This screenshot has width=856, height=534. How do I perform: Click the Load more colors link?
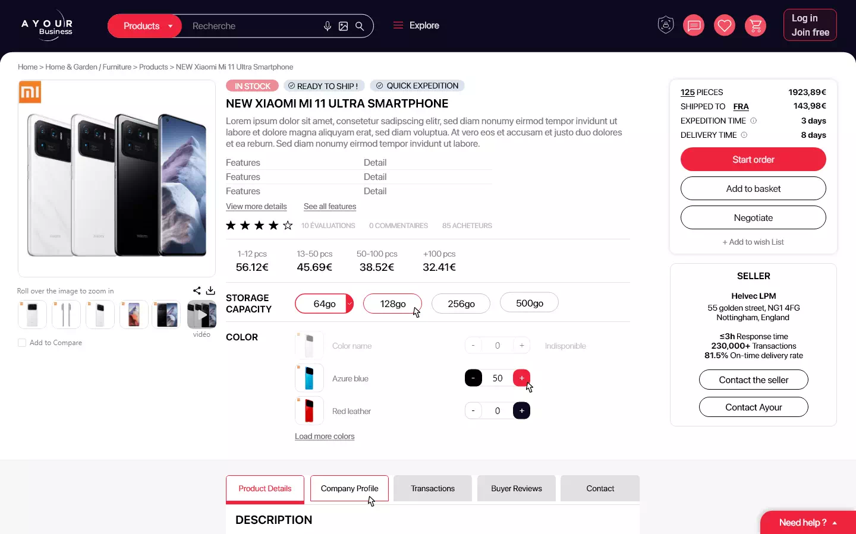(x=325, y=437)
